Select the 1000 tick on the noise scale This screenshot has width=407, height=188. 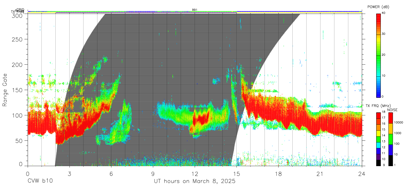click(x=398, y=133)
